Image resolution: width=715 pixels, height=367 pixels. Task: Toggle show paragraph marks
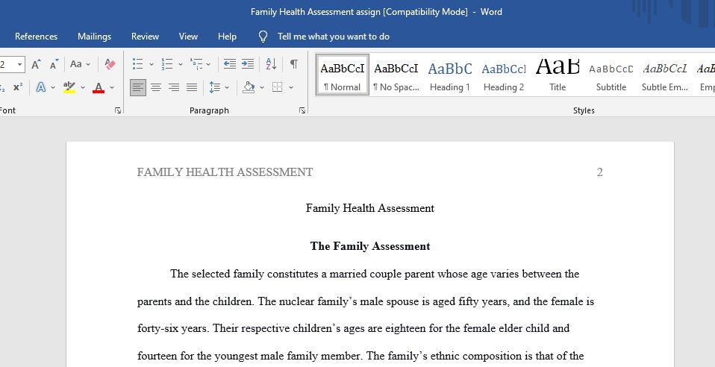point(294,64)
